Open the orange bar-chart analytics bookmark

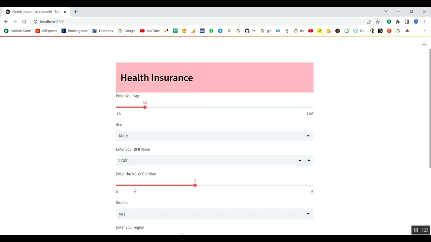(193, 31)
